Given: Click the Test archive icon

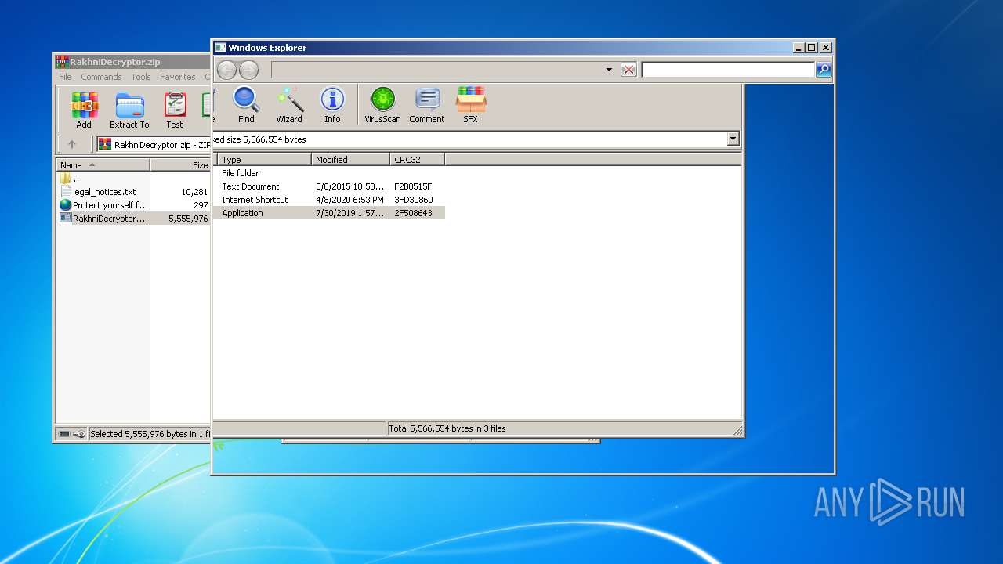Looking at the screenshot, I should point(175,110).
